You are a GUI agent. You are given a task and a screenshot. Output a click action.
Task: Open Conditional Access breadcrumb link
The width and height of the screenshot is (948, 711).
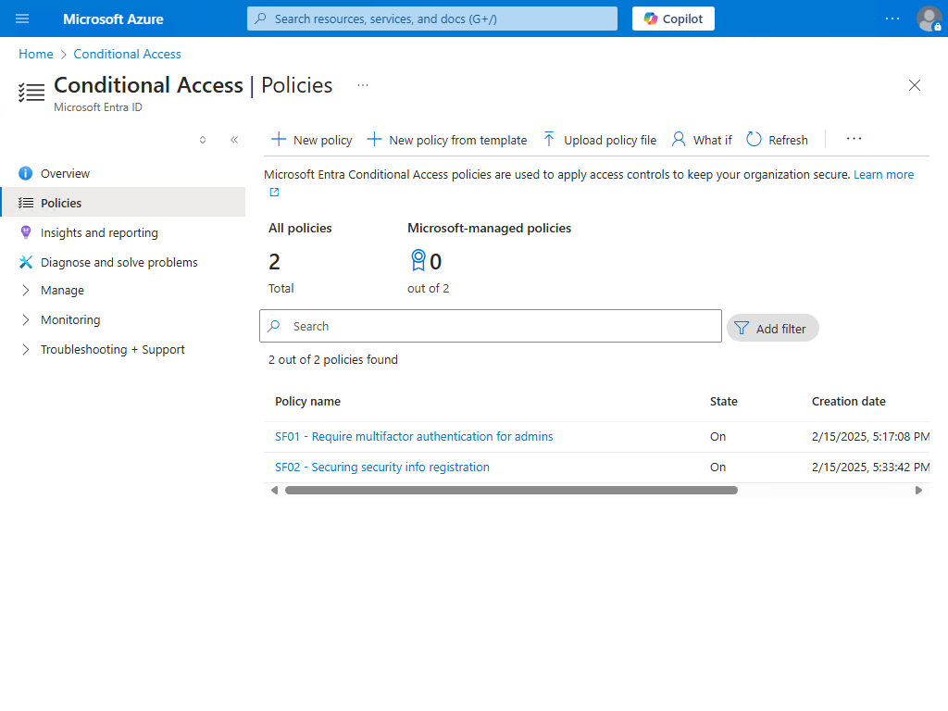click(127, 54)
